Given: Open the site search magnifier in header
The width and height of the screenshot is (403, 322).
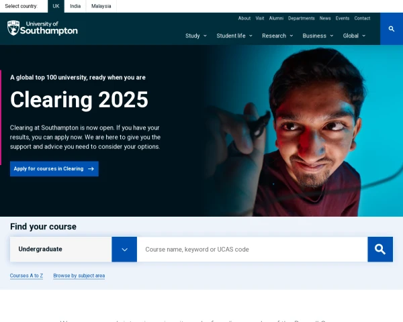Looking at the screenshot, I should coord(392,29).
